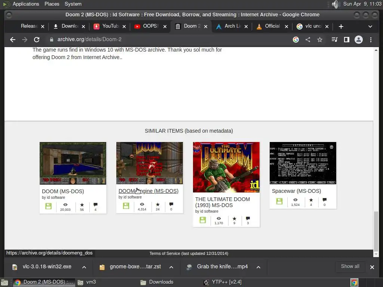Click the floppy icon on Ultimate DOOM card
This screenshot has width=383, height=287.
point(203,220)
